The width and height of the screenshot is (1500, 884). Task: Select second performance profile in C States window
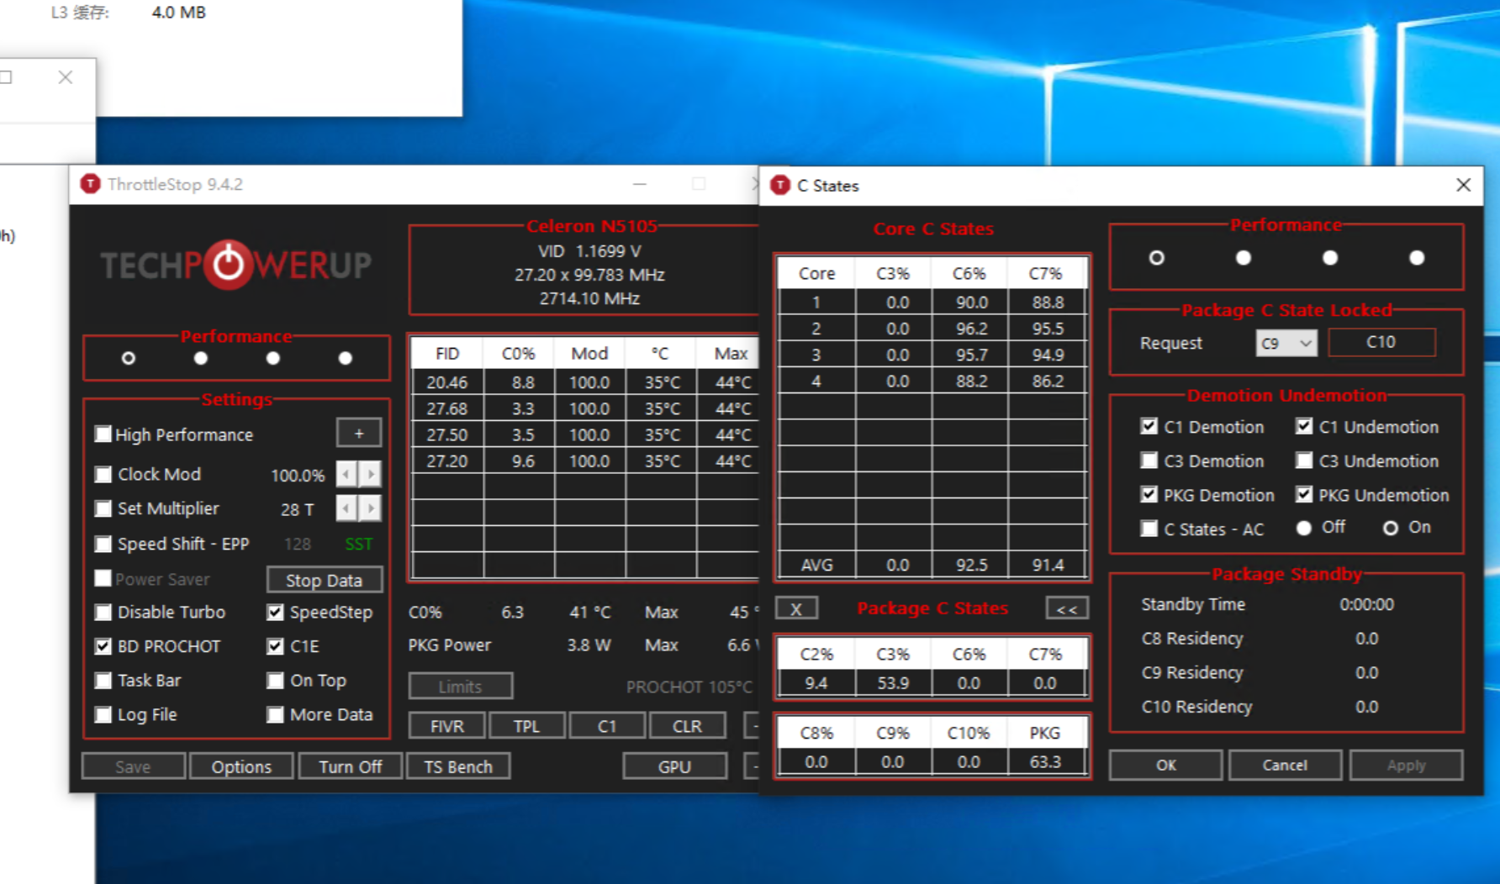(1244, 258)
